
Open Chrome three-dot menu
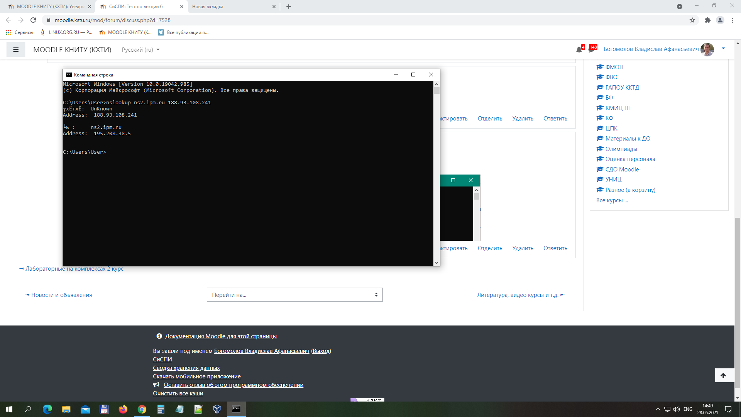point(733,20)
